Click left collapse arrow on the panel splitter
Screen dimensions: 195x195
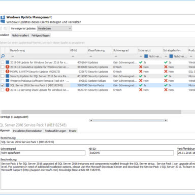91,120
